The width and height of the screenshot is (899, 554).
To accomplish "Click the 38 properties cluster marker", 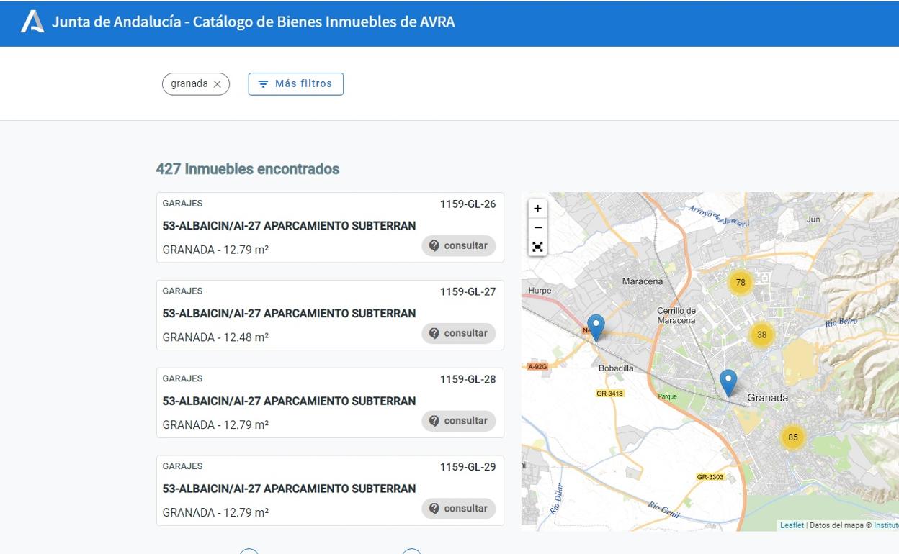I will pos(761,335).
